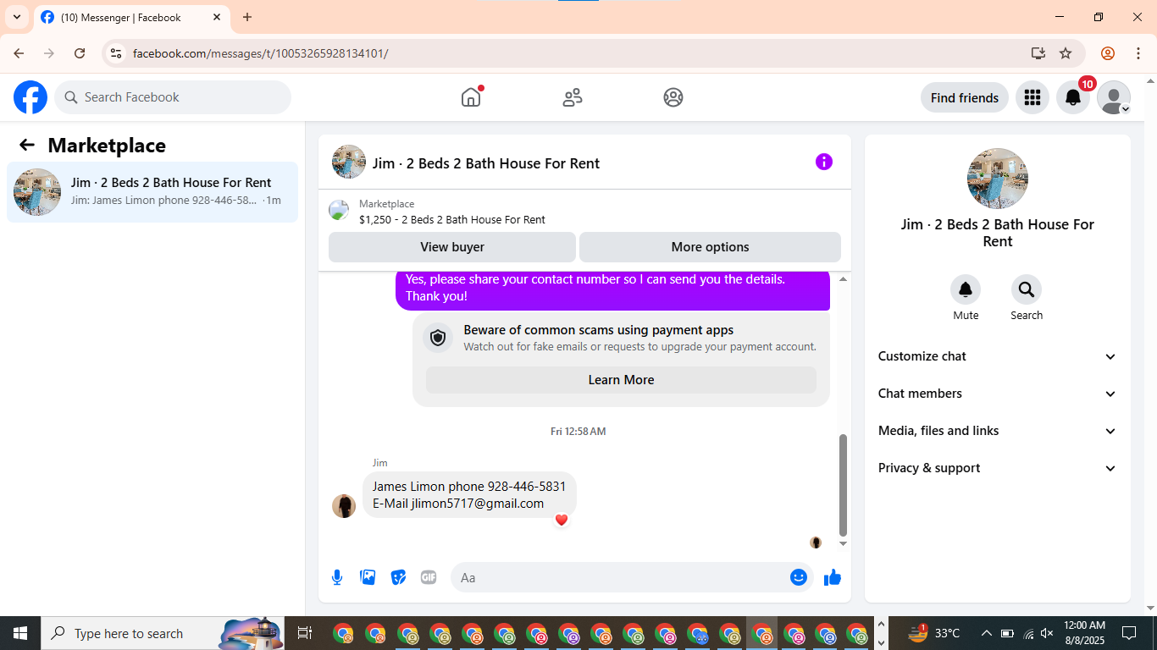Screen dimensions: 1157x650
Task: Click the heart reaction on Jim's message
Action: click(561, 520)
